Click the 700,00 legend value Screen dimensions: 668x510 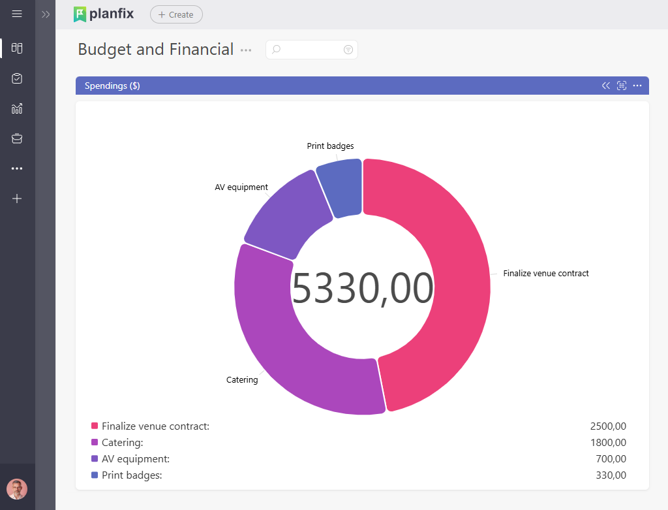(x=611, y=459)
